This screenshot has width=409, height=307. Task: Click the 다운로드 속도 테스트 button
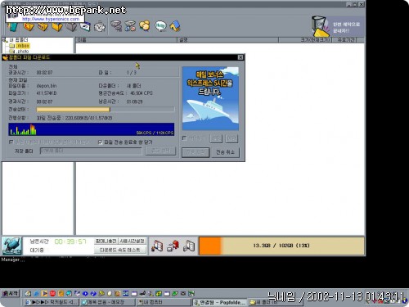click(120, 250)
